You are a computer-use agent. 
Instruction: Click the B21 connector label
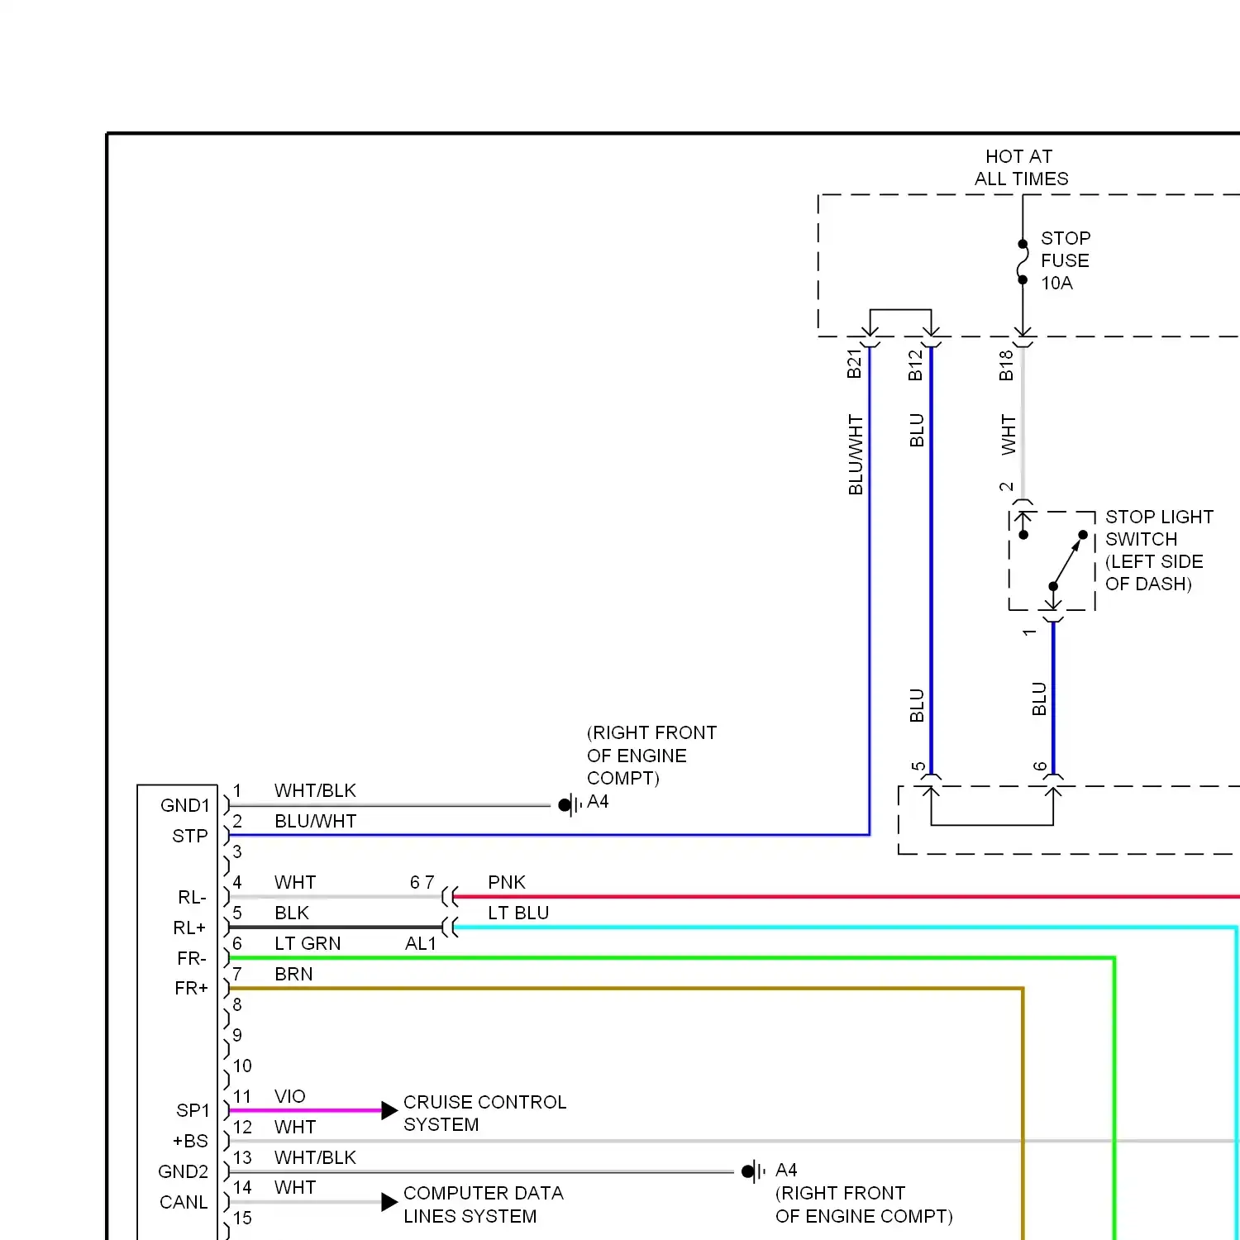click(855, 364)
